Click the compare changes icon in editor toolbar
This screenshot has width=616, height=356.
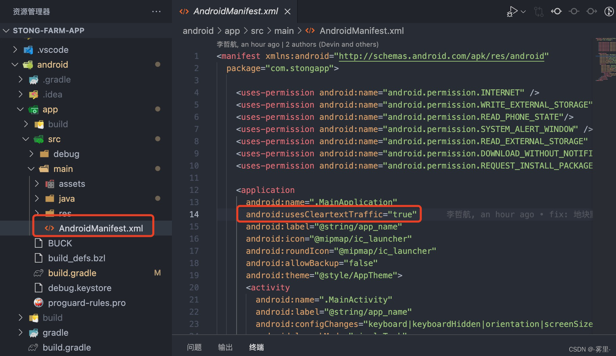pyautogui.click(x=538, y=12)
